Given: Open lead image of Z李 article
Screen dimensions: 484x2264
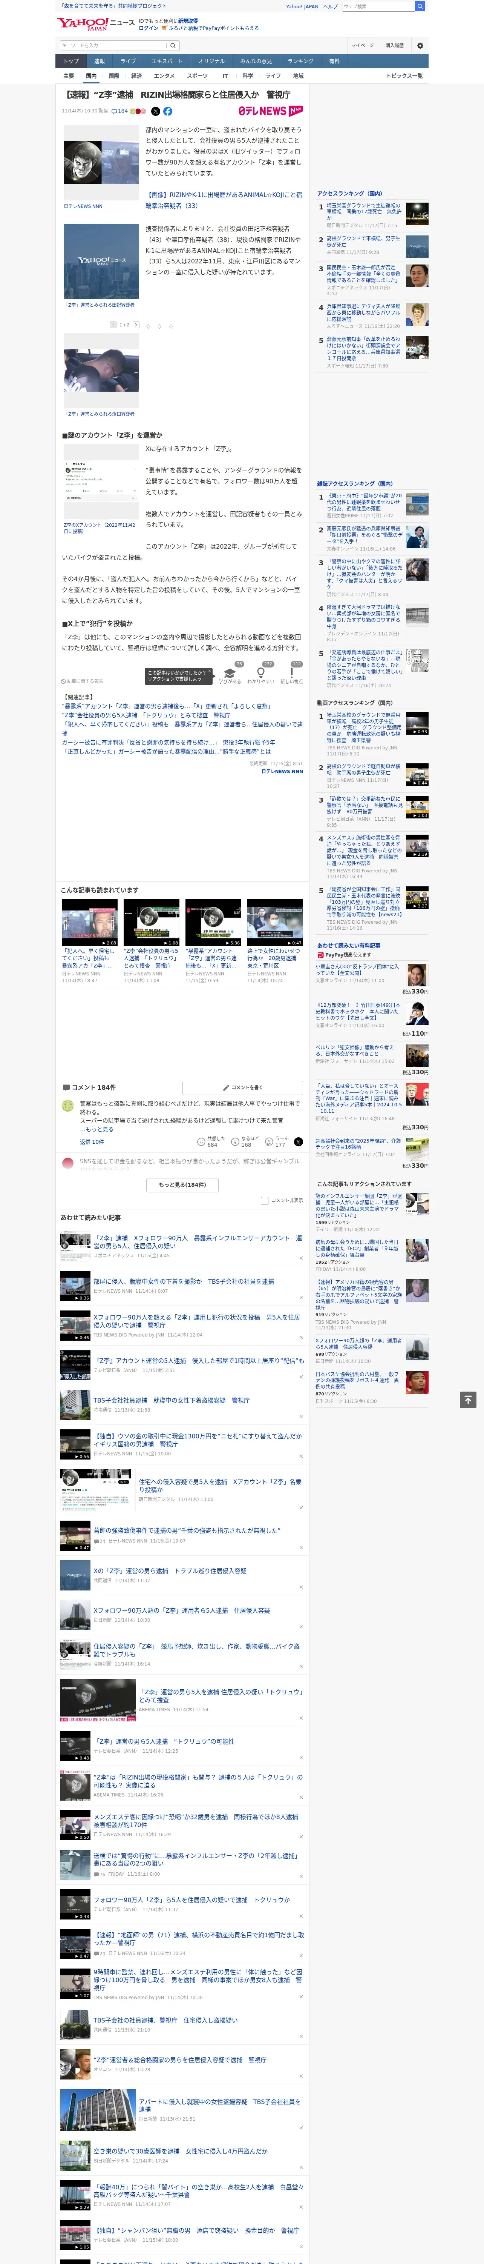Looking at the screenshot, I should [101, 163].
